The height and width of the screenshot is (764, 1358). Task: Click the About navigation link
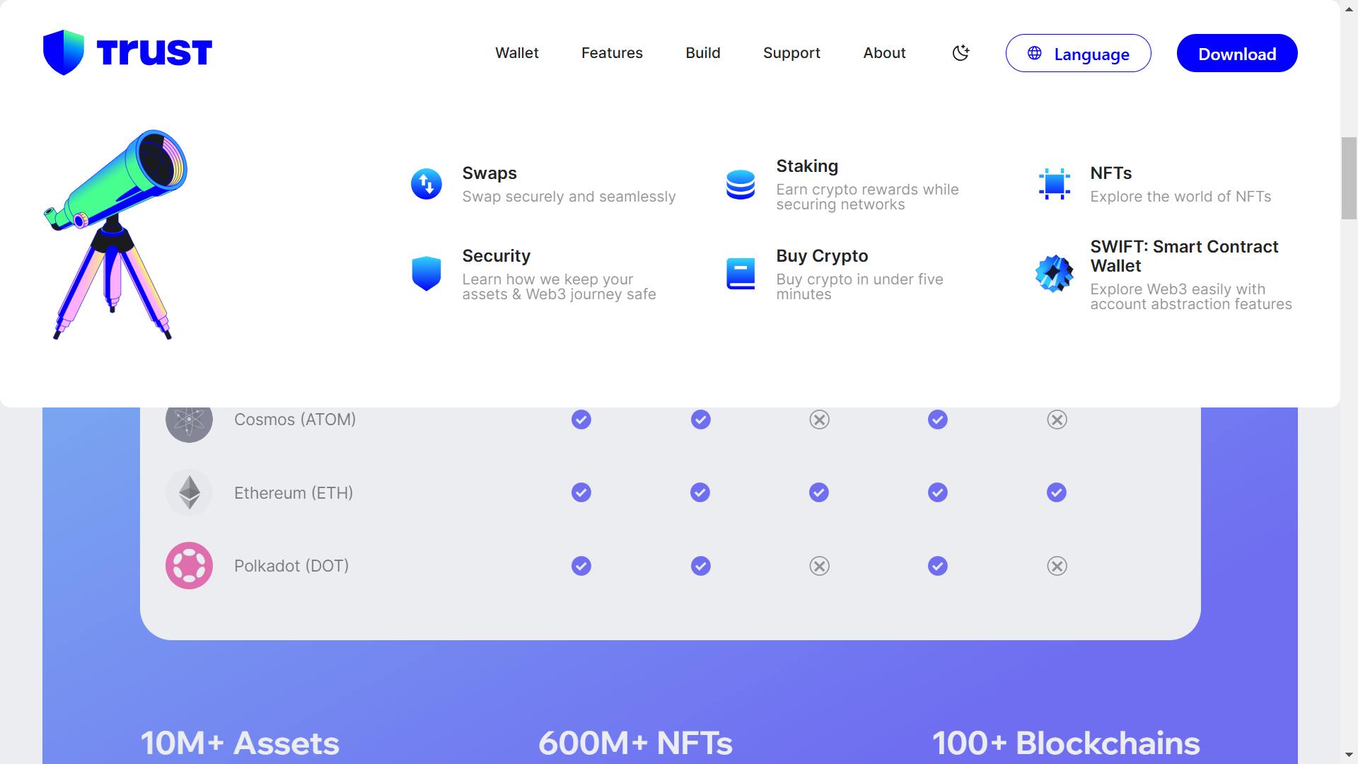click(x=884, y=52)
